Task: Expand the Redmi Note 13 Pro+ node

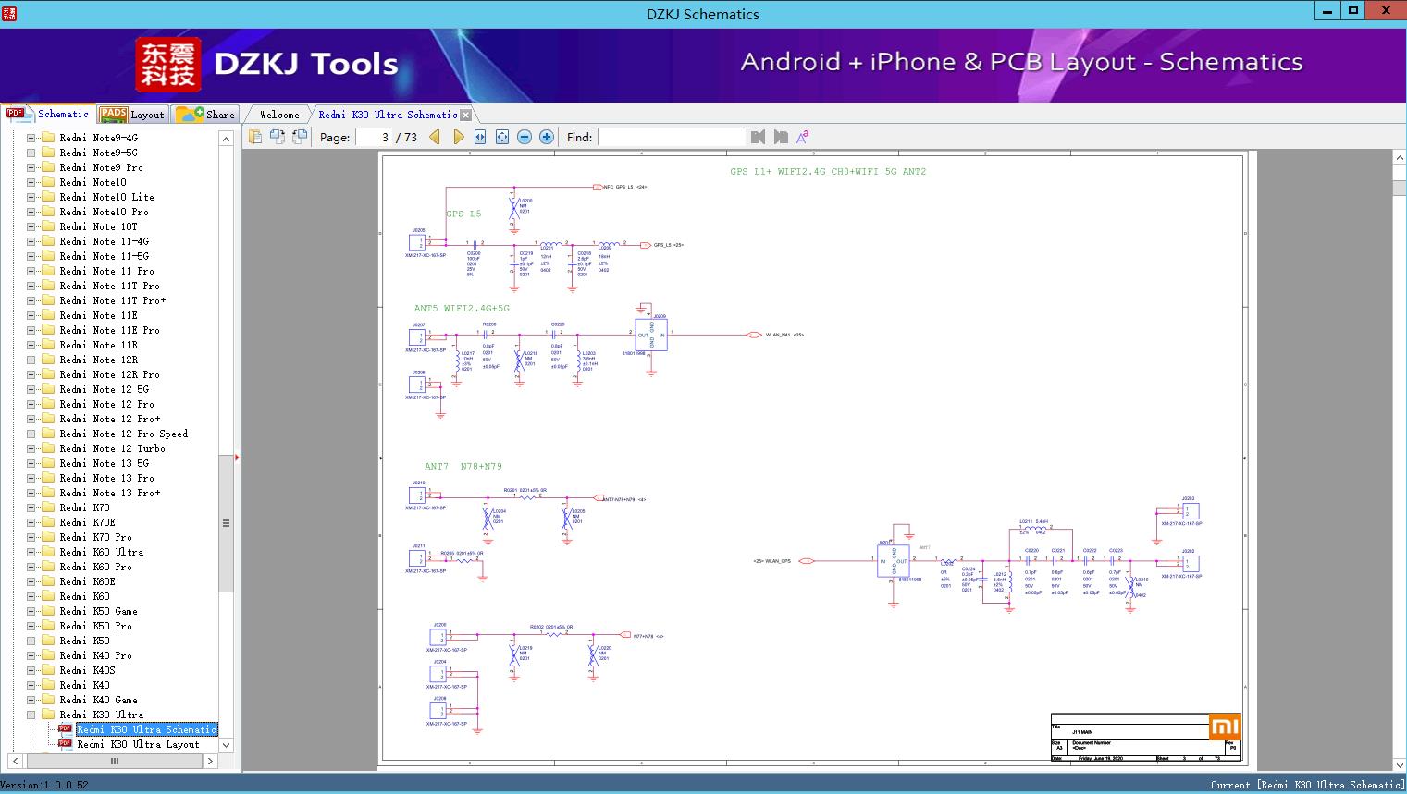Action: click(31, 493)
